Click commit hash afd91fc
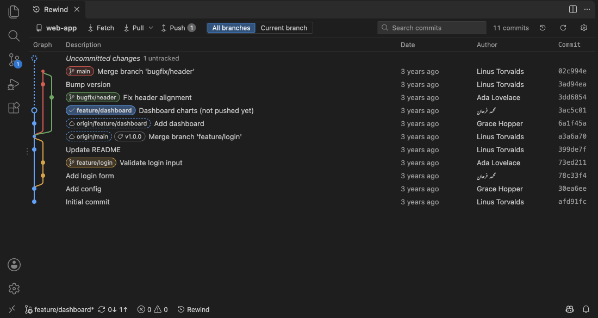The height and width of the screenshot is (318, 598). [x=572, y=202]
